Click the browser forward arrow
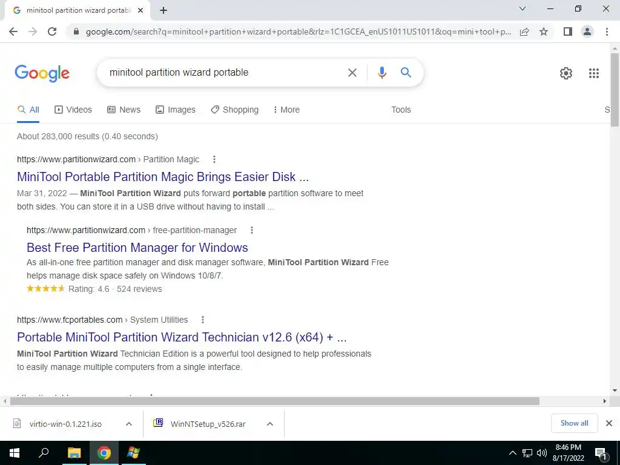Screen dimensions: 620x465 tap(33, 31)
